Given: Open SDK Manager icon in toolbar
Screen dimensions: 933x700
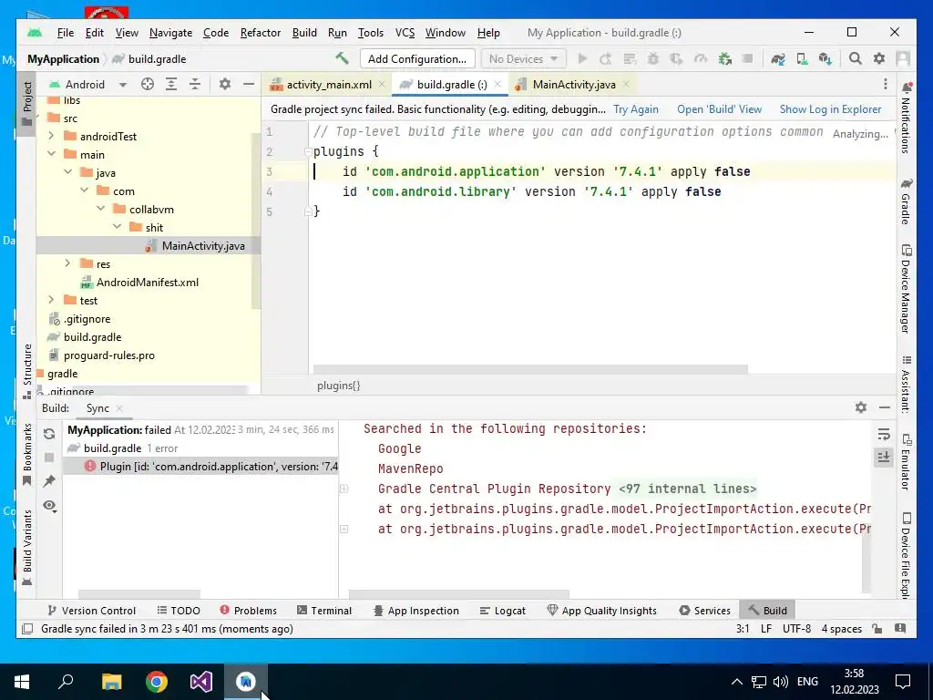Looking at the screenshot, I should coord(825,58).
